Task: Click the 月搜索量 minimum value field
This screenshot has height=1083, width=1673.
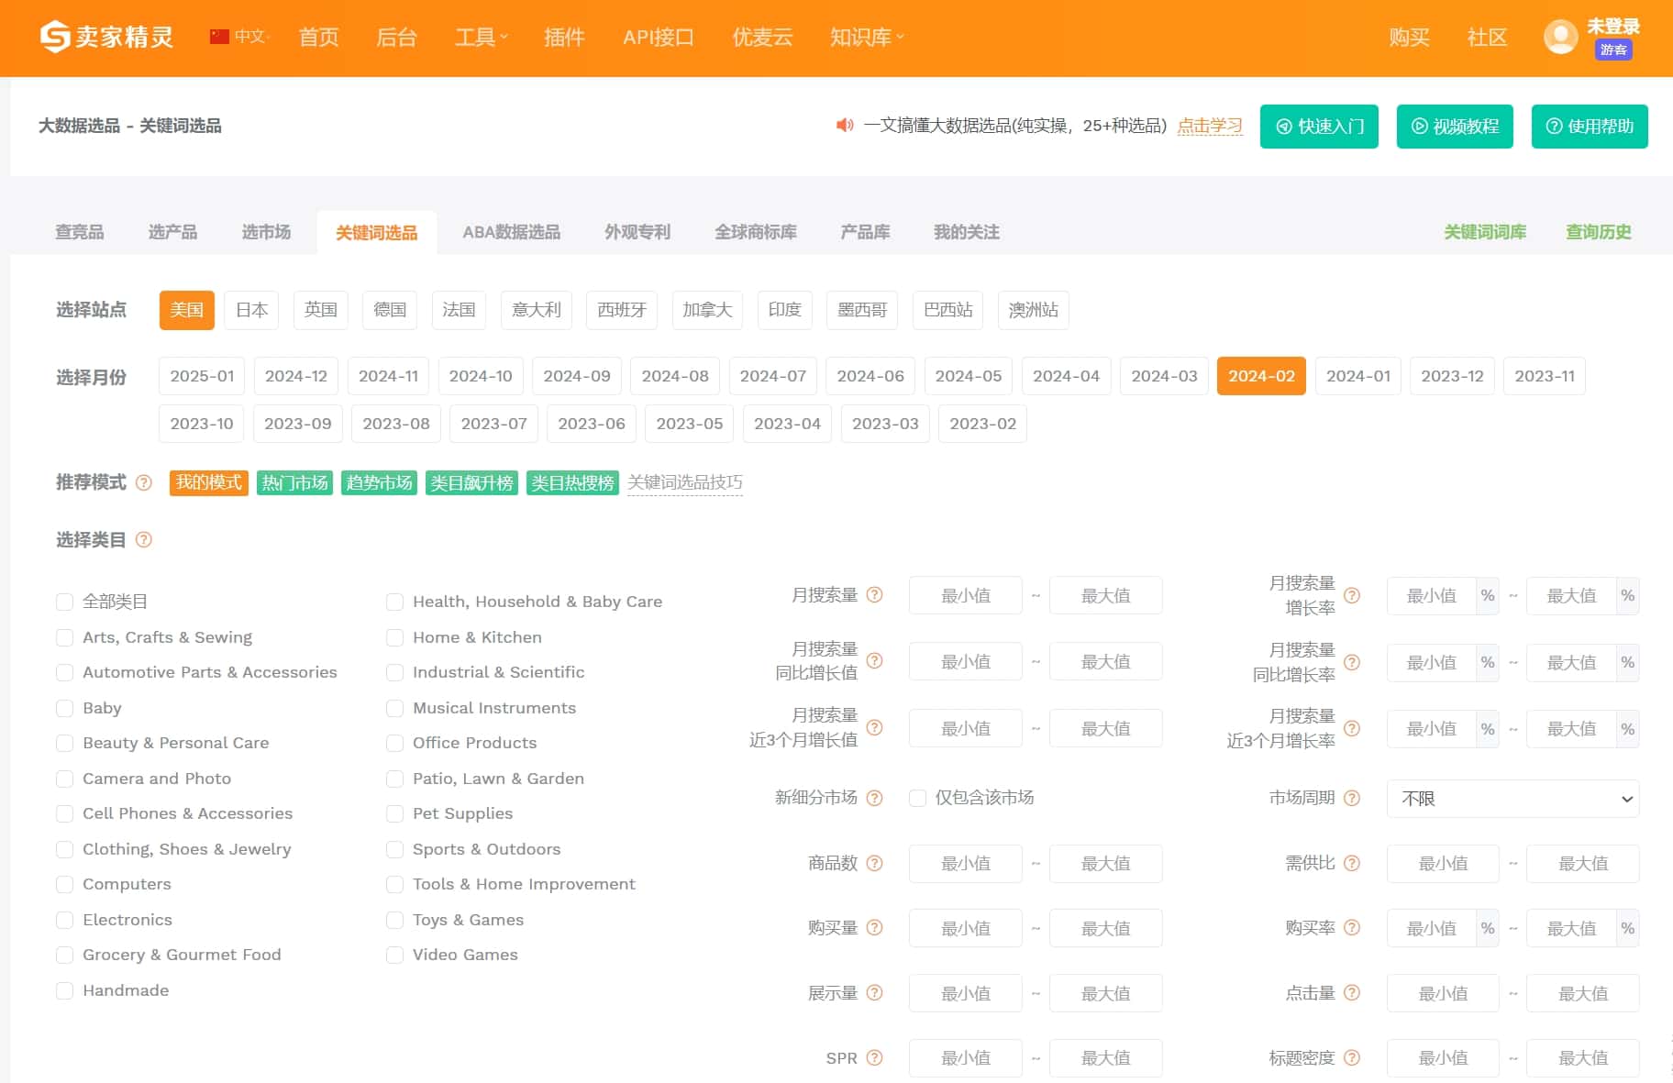Action: tap(965, 596)
